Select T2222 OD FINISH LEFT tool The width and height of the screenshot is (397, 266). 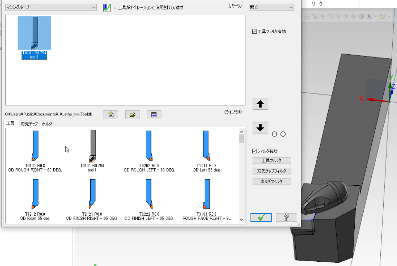click(x=149, y=195)
